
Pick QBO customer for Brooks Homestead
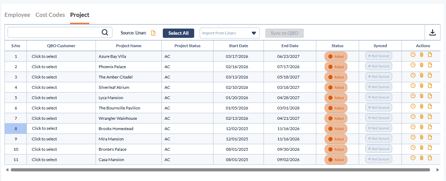click(x=45, y=128)
